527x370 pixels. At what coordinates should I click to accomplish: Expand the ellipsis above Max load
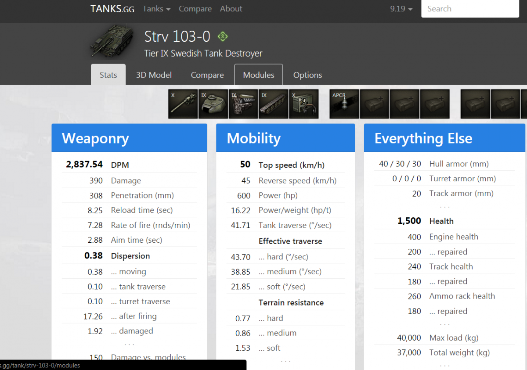point(444,324)
